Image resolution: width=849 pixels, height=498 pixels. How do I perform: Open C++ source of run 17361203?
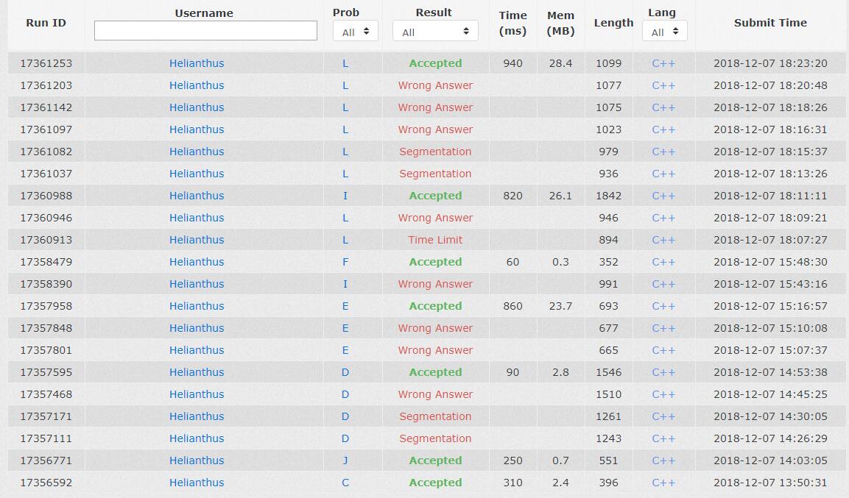pos(663,85)
